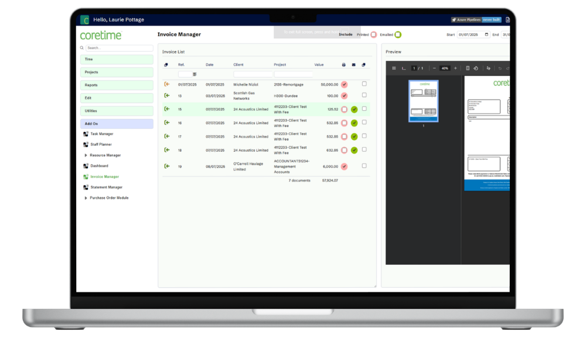Collapse the Add On menu section

117,124
